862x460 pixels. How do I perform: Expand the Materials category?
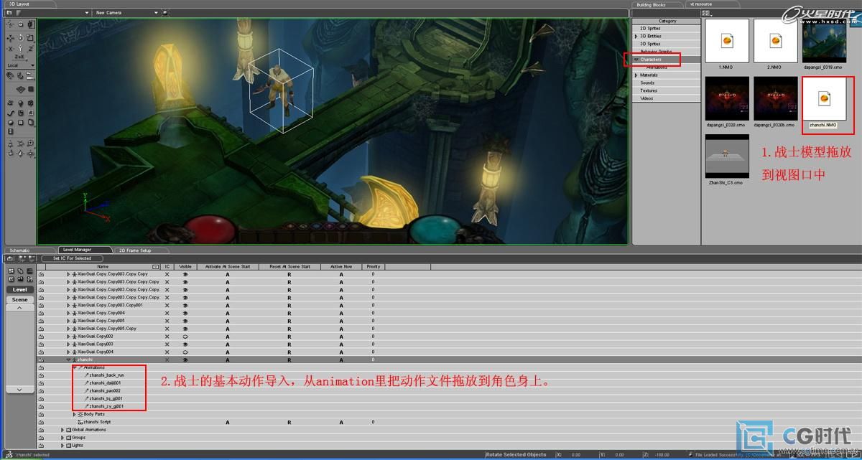pos(636,75)
